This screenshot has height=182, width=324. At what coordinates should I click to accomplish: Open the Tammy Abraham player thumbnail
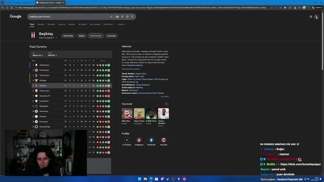(x=163, y=113)
